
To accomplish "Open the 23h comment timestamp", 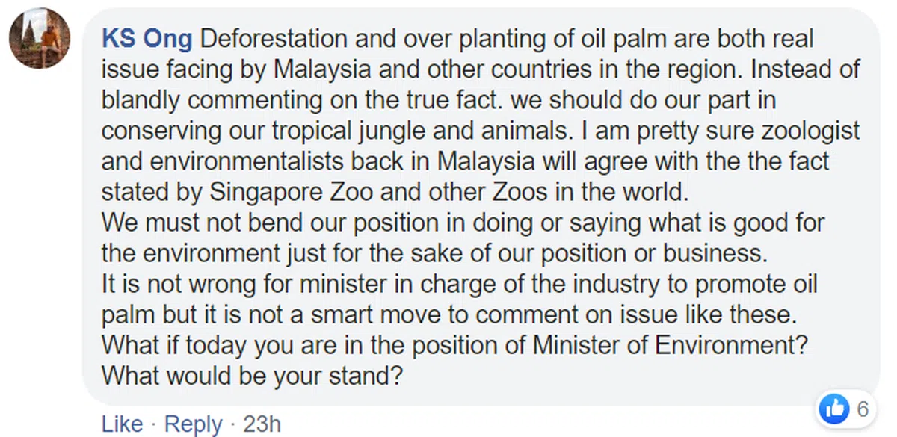I will click(x=262, y=424).
